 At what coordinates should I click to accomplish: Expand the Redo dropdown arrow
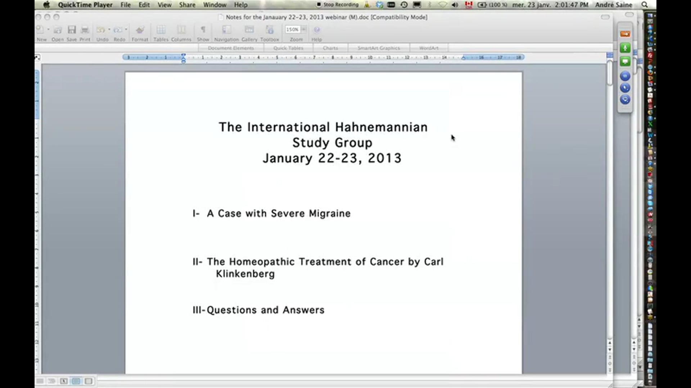pyautogui.click(x=126, y=29)
